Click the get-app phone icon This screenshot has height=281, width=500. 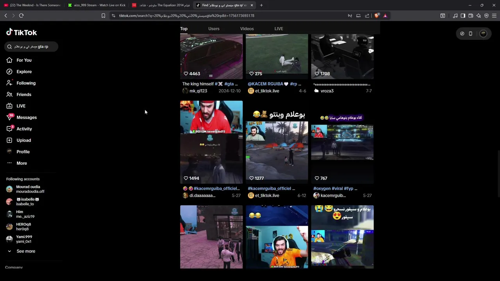pyautogui.click(x=470, y=34)
